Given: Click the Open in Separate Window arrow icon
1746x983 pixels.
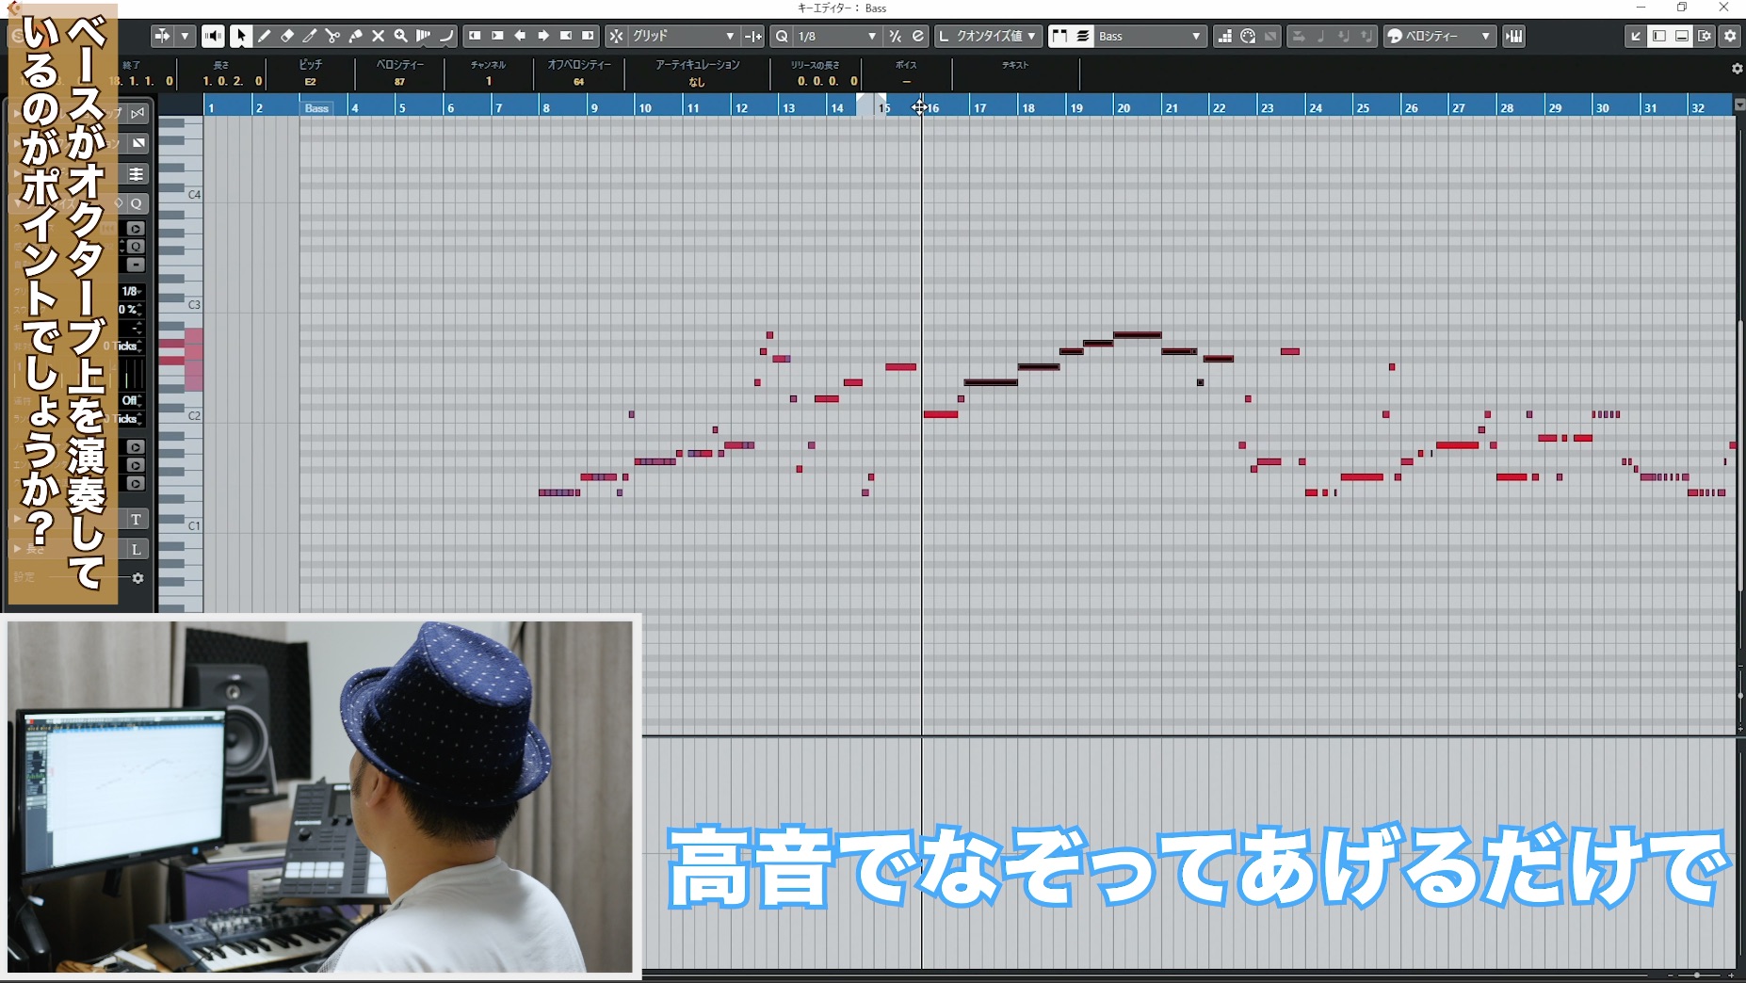Looking at the screenshot, I should pos(1636,36).
